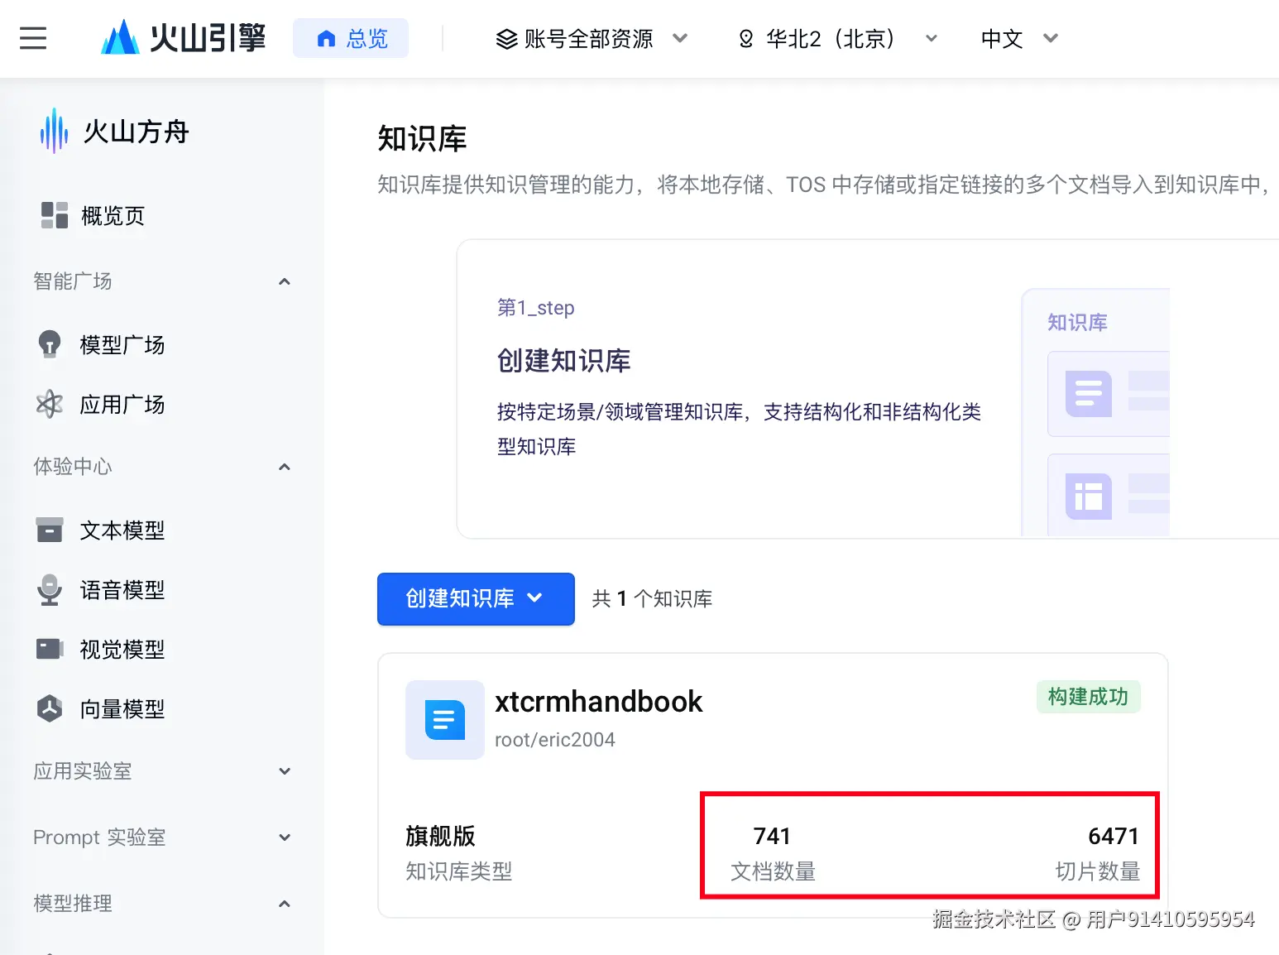
Task: Expand the Prompt 实验室 section
Action: coord(284,837)
